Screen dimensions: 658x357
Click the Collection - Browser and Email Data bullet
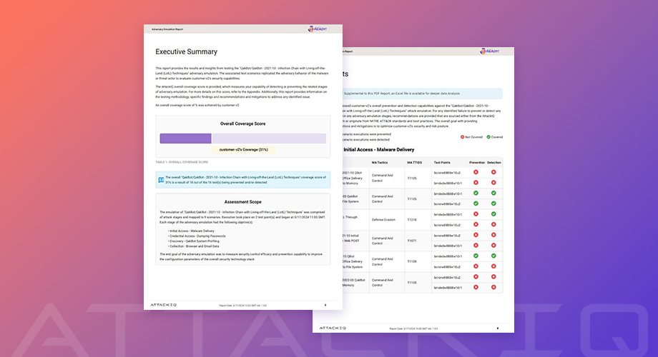[193, 246]
